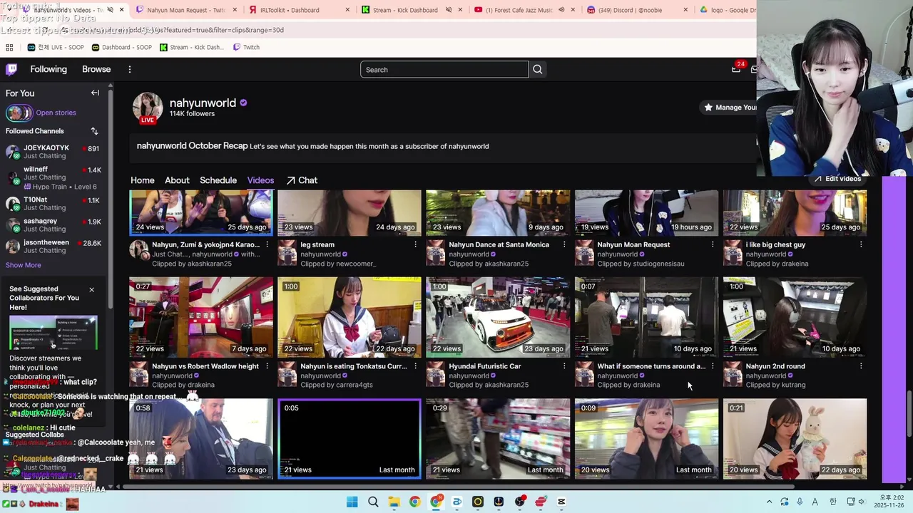This screenshot has width=913, height=513.
Task: Open stories link
Action: [56, 113]
